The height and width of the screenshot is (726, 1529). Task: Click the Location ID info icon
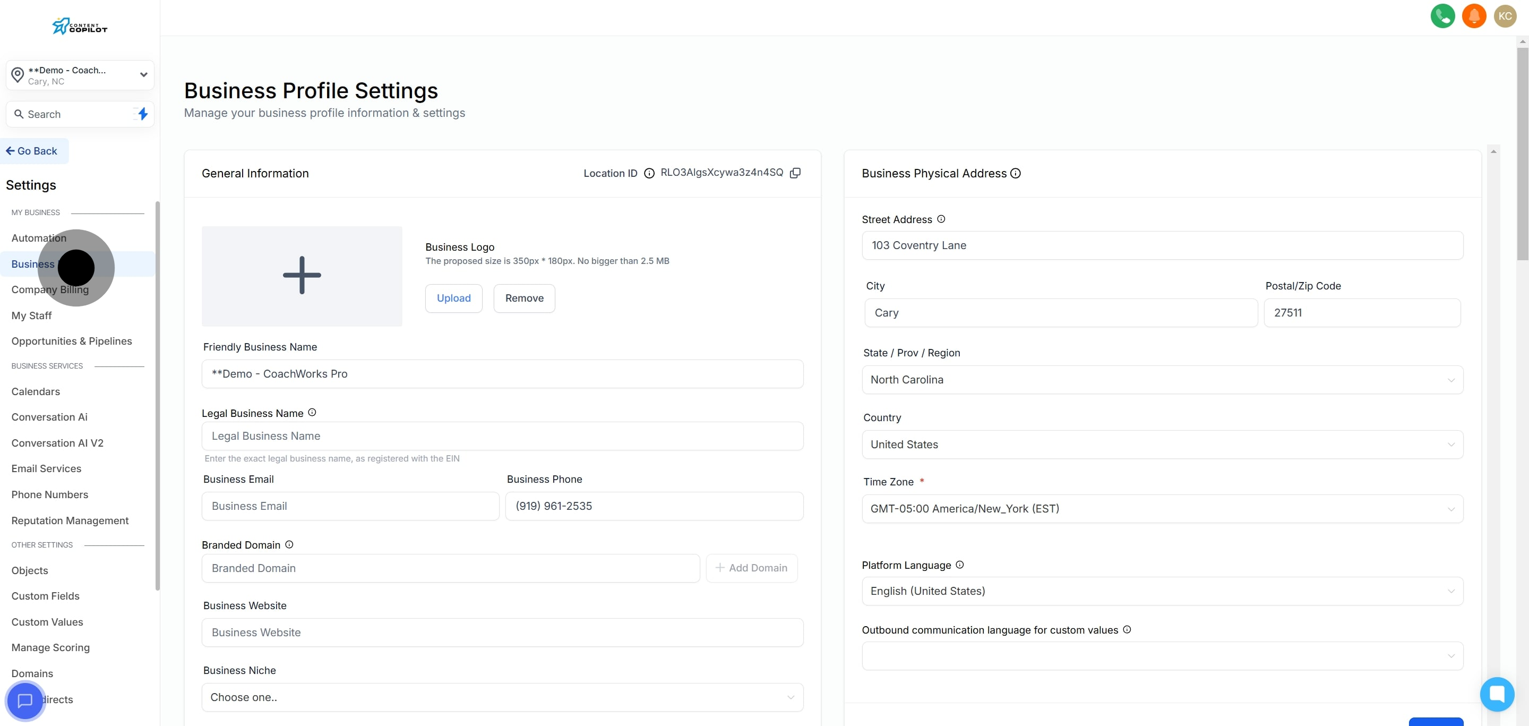[x=649, y=173]
